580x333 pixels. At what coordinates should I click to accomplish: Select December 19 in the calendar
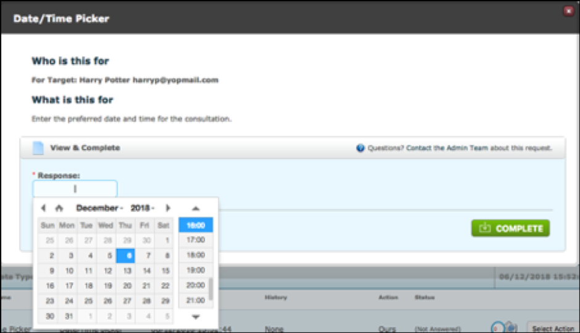(x=106, y=285)
